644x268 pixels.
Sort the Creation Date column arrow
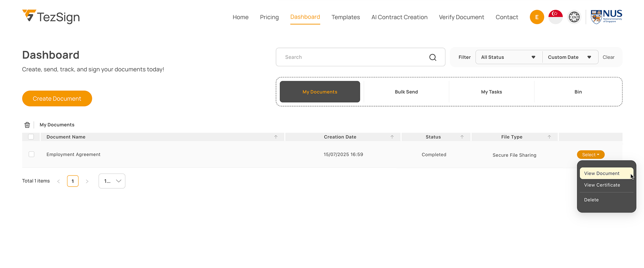(392, 137)
